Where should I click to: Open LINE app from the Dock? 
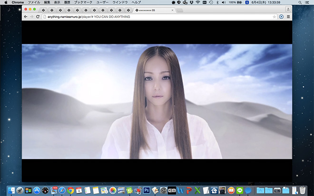239,190
